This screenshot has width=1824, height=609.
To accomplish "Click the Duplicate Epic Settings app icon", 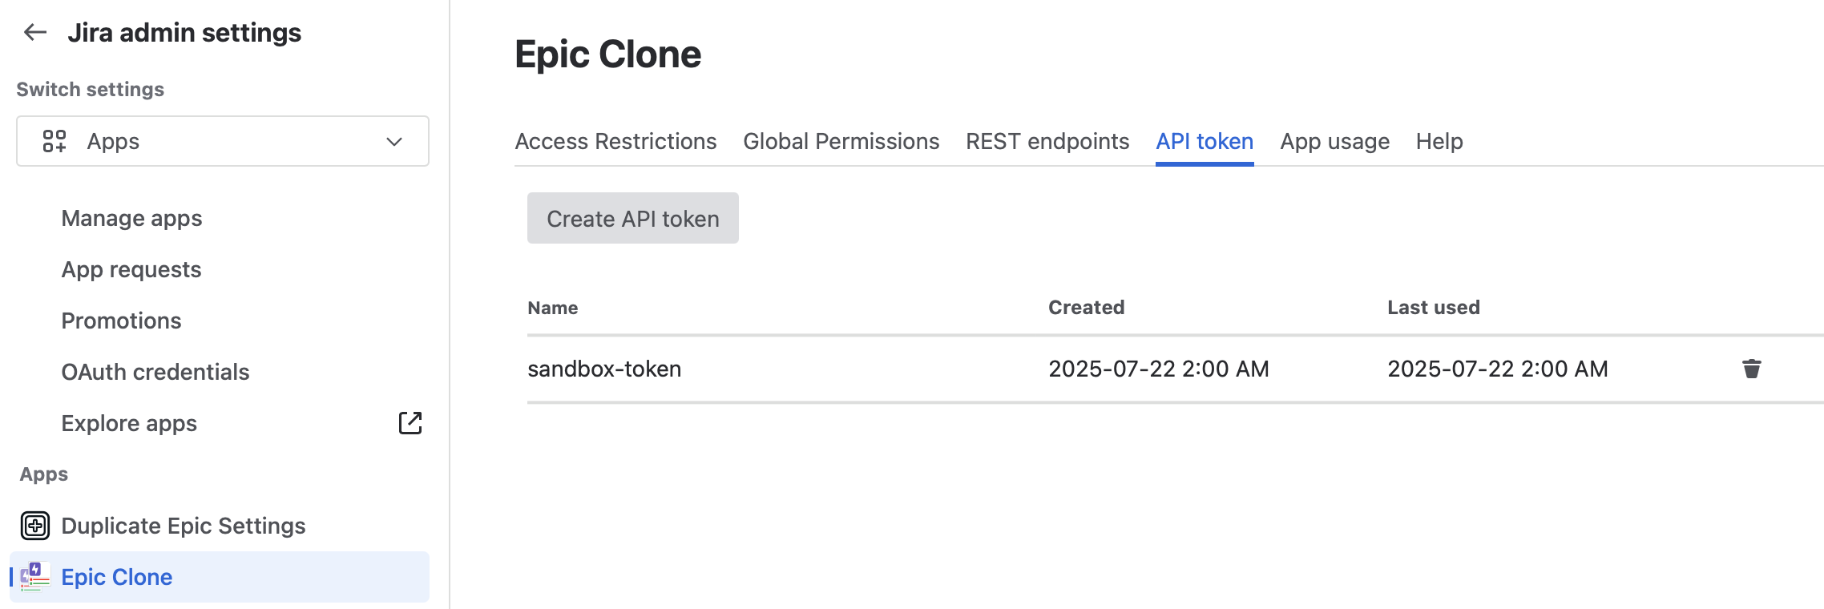I will click(35, 526).
